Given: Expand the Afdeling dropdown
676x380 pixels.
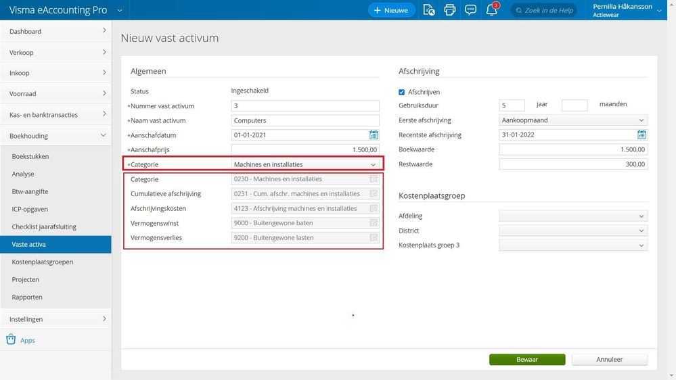Looking at the screenshot, I should [x=573, y=216].
